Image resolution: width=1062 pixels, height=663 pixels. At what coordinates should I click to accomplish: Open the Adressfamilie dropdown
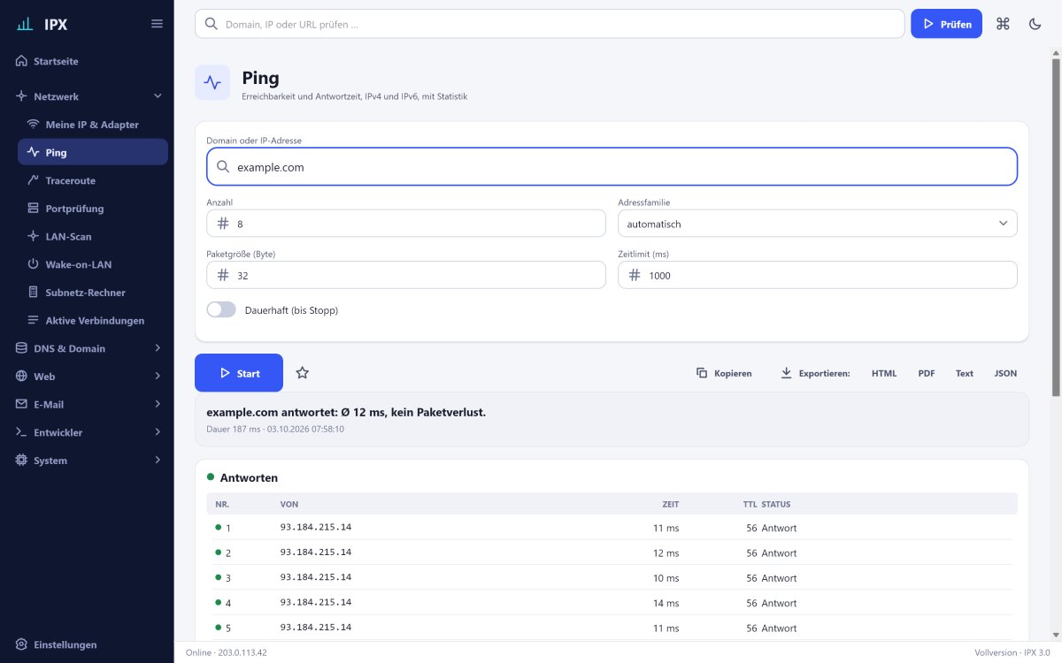click(x=817, y=224)
